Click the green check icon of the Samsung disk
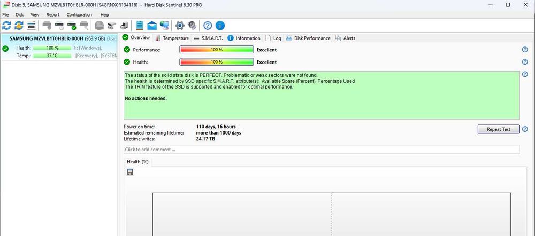The height and width of the screenshot is (236, 535). [x=5, y=49]
